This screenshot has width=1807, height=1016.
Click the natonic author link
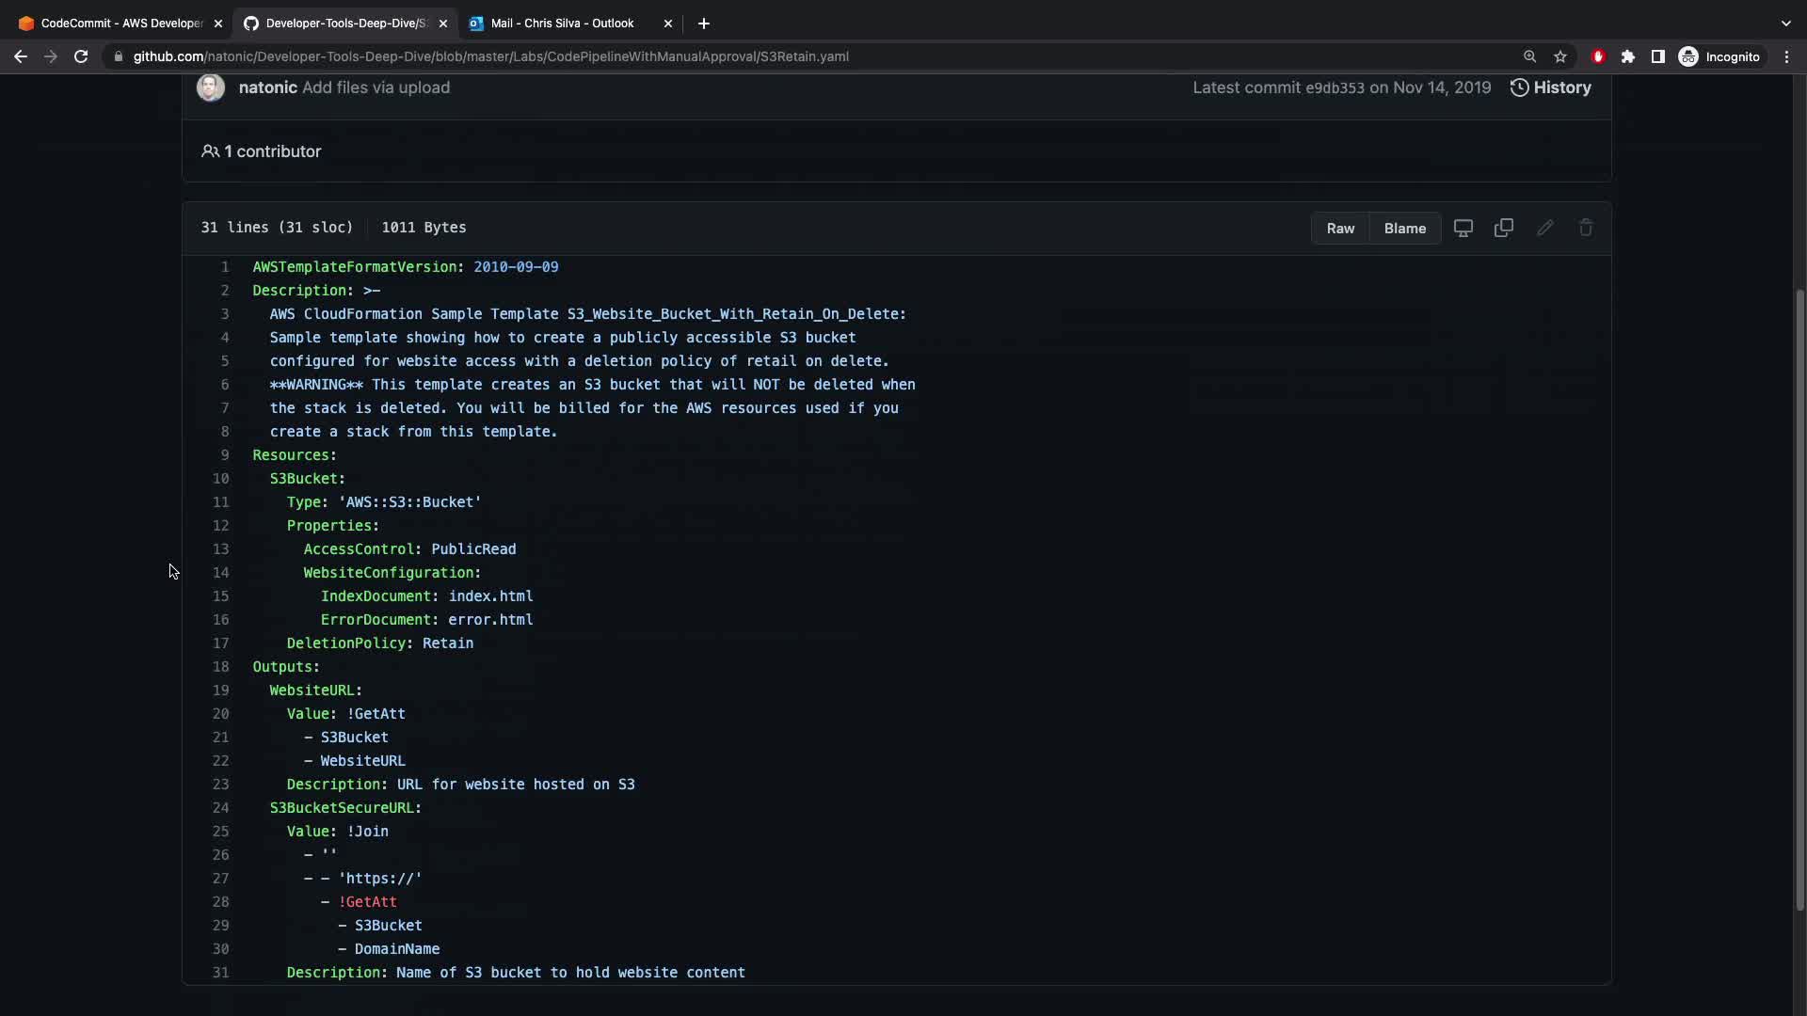coord(267,87)
